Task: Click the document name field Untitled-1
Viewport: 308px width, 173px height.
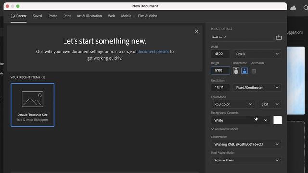Action: pos(243,37)
